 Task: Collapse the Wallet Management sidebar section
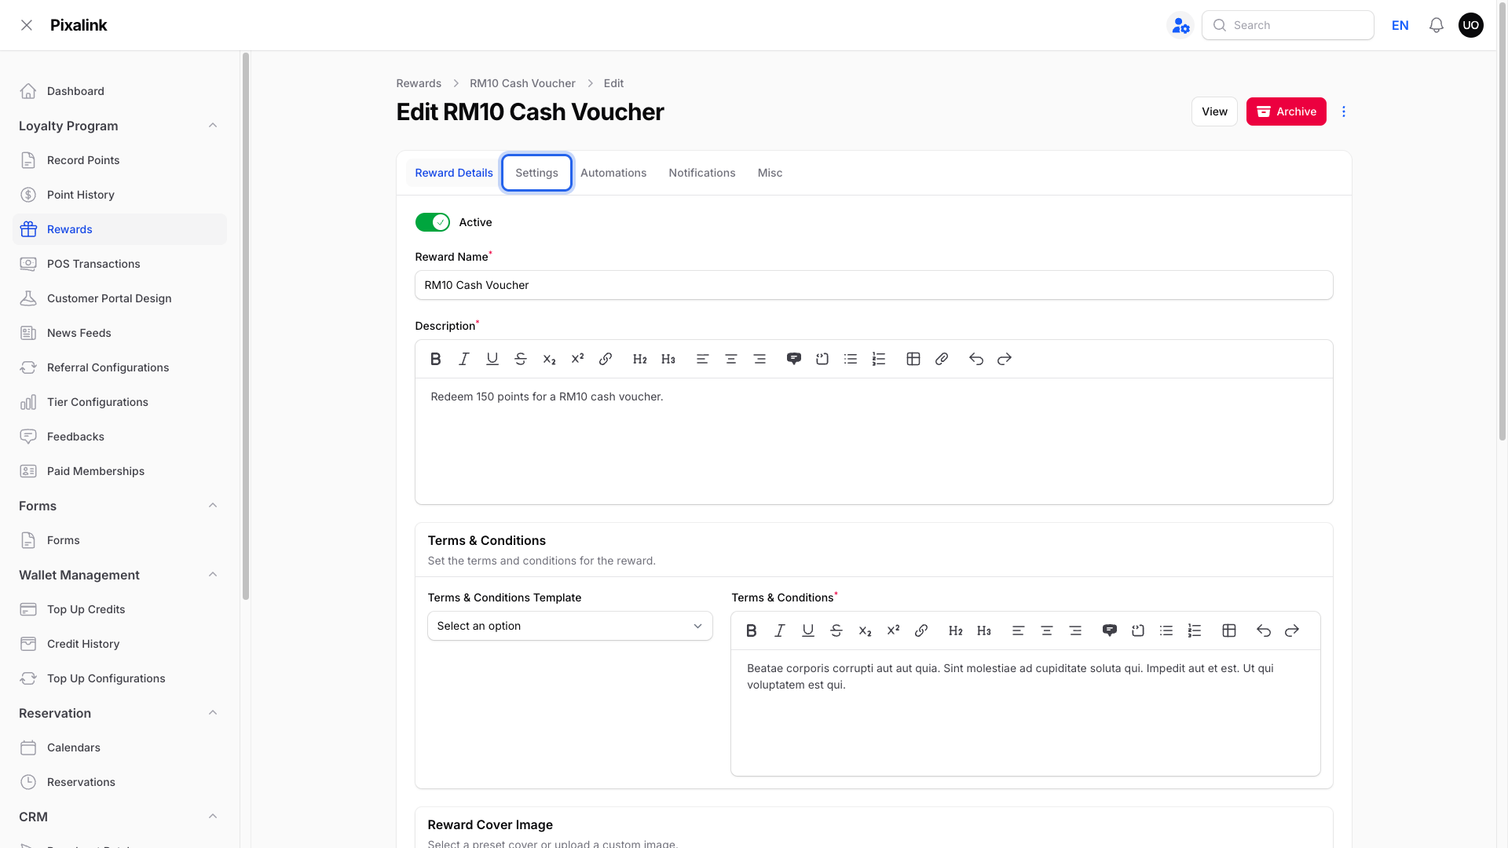tap(213, 575)
